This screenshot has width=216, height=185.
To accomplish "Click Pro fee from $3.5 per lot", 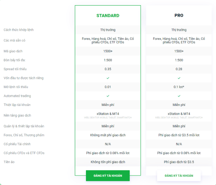I will click(x=179, y=135).
